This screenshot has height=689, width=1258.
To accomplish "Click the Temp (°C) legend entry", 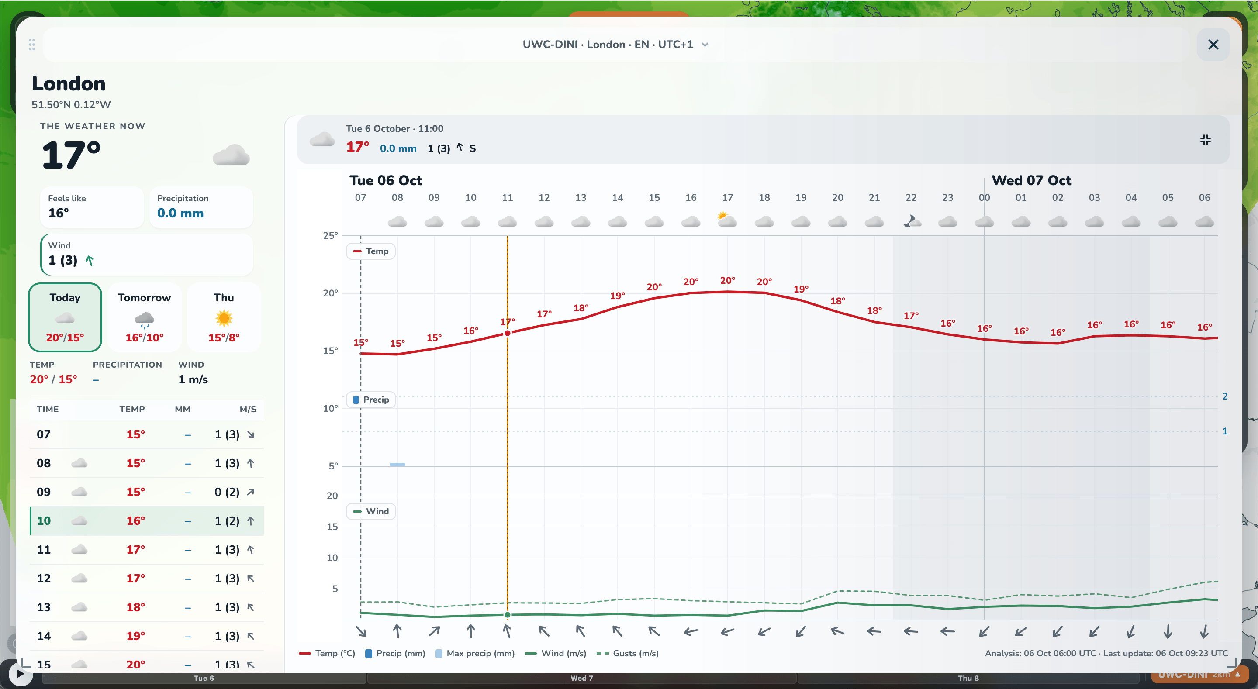I will click(327, 653).
